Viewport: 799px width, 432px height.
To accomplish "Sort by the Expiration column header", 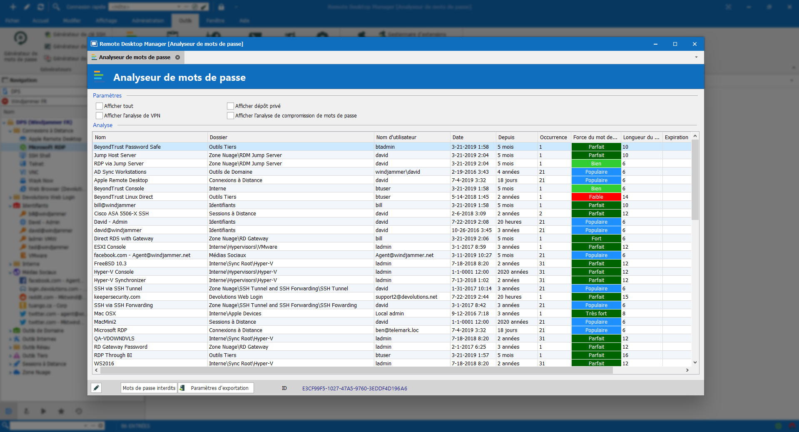I will click(x=677, y=137).
